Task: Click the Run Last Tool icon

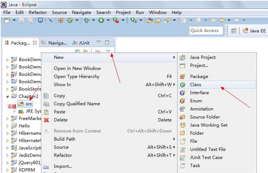Action: point(116,21)
